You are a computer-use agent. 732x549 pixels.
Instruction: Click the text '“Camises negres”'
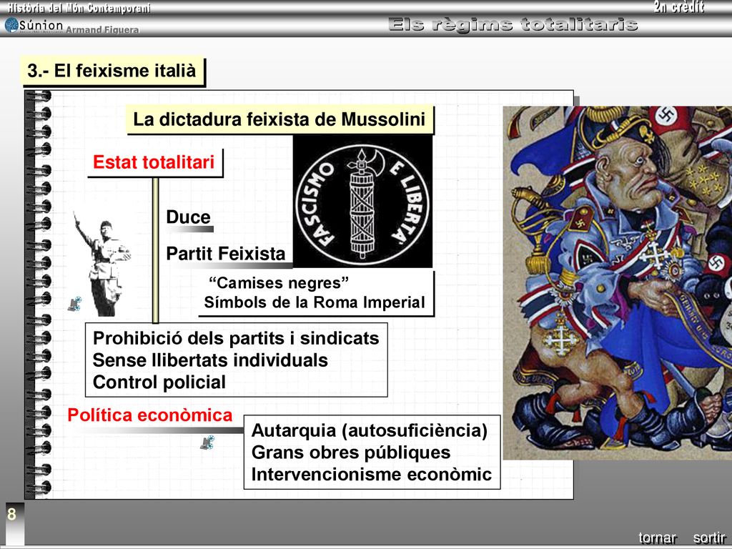coord(279,283)
